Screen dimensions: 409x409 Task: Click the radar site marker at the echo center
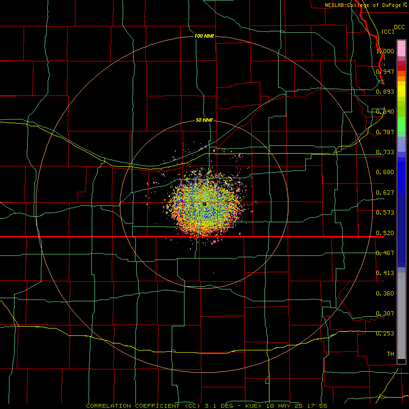pyautogui.click(x=205, y=204)
